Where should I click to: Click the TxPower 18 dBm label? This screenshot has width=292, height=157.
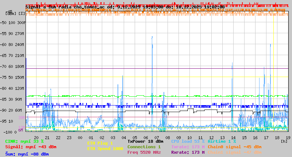145,141
